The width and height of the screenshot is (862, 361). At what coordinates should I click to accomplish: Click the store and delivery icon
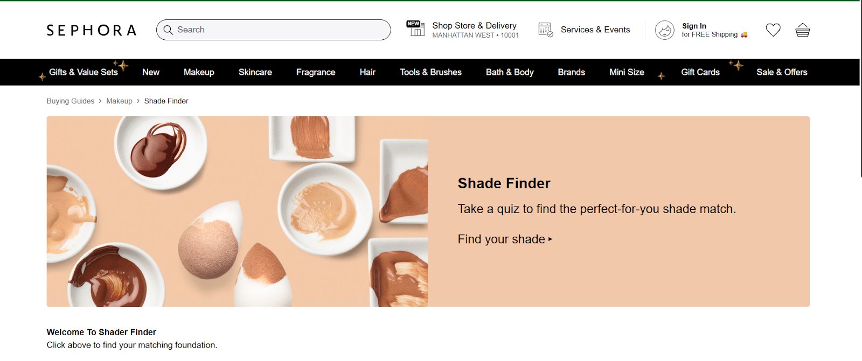415,29
